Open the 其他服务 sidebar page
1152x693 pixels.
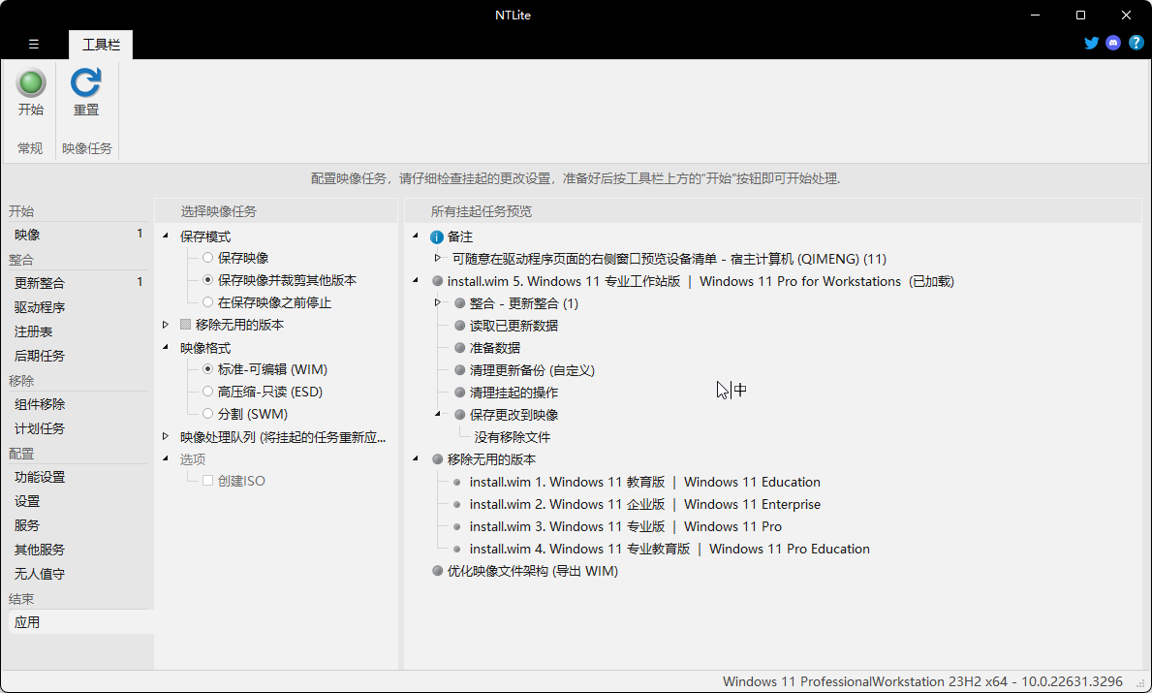(78, 550)
